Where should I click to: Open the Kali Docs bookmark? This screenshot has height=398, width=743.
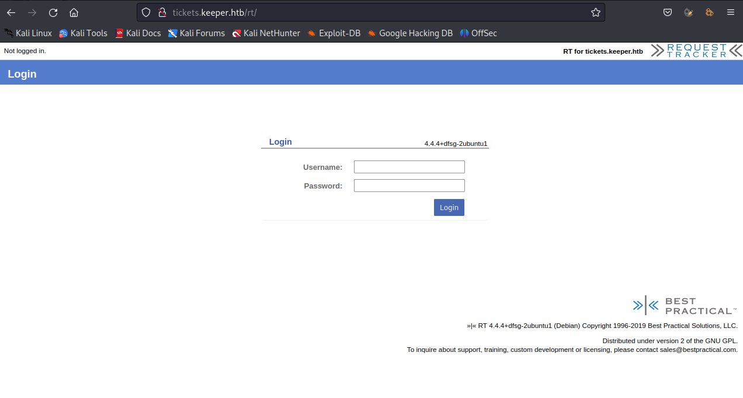(x=138, y=33)
